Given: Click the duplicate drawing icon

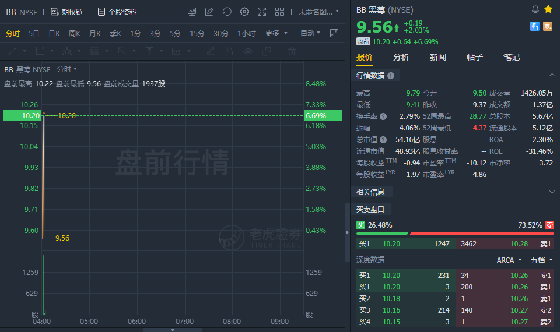Looking at the screenshot, I should [x=267, y=51].
